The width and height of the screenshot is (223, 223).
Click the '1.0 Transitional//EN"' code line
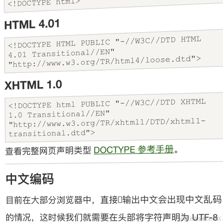point(59,114)
